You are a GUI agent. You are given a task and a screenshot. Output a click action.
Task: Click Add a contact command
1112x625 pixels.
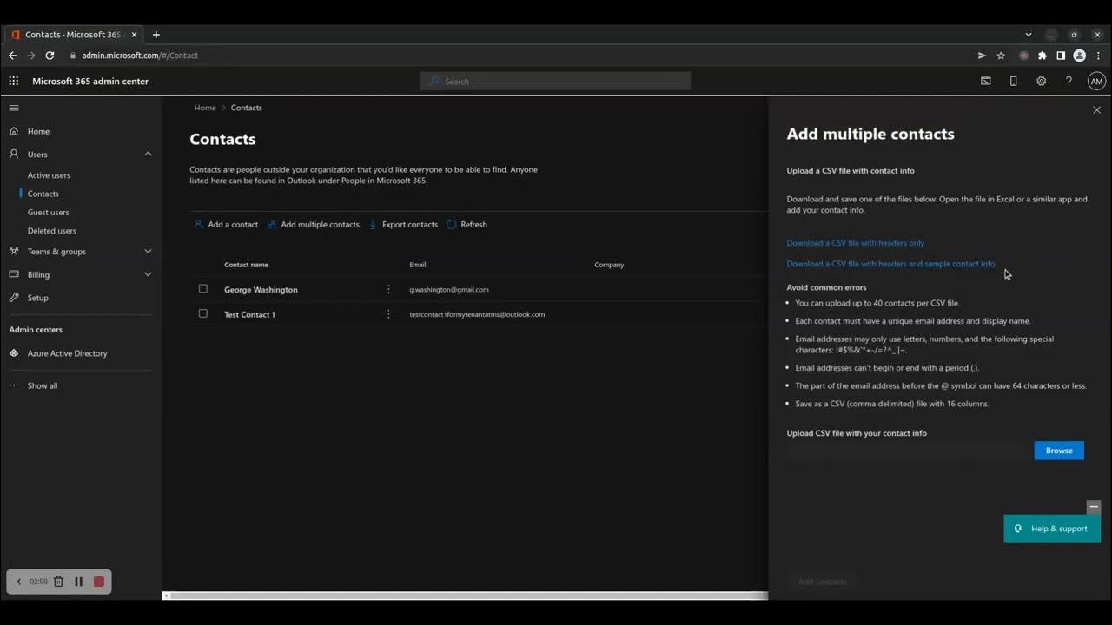pos(226,224)
